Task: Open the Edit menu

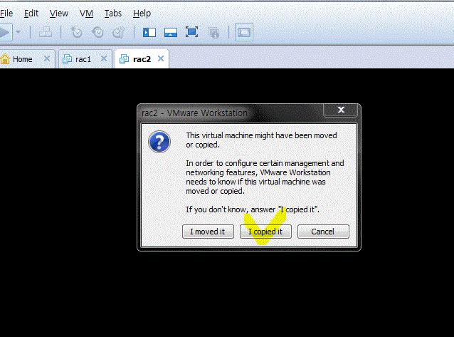Action: [x=31, y=14]
